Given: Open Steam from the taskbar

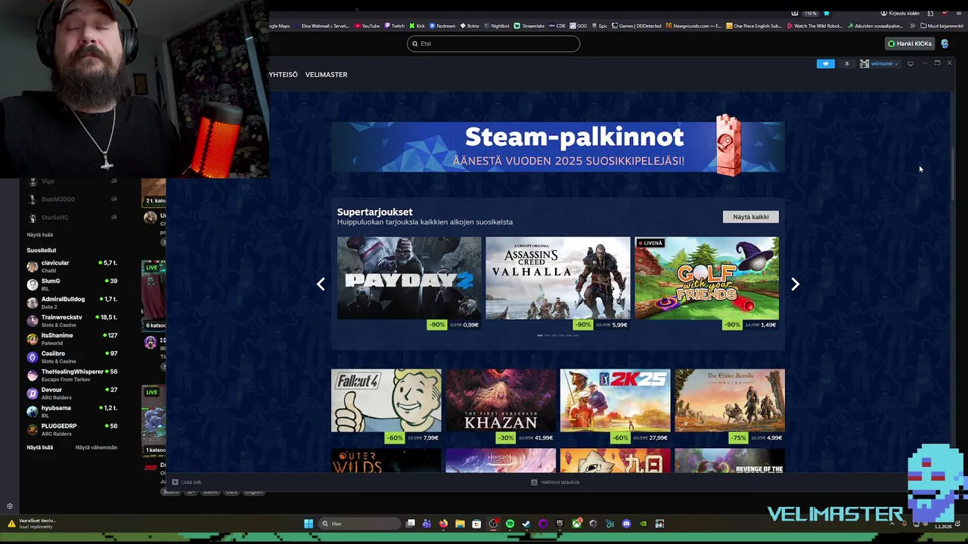Looking at the screenshot, I should pos(526,524).
